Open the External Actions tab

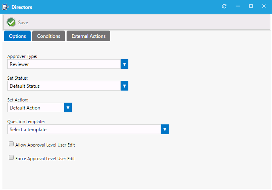(x=88, y=36)
